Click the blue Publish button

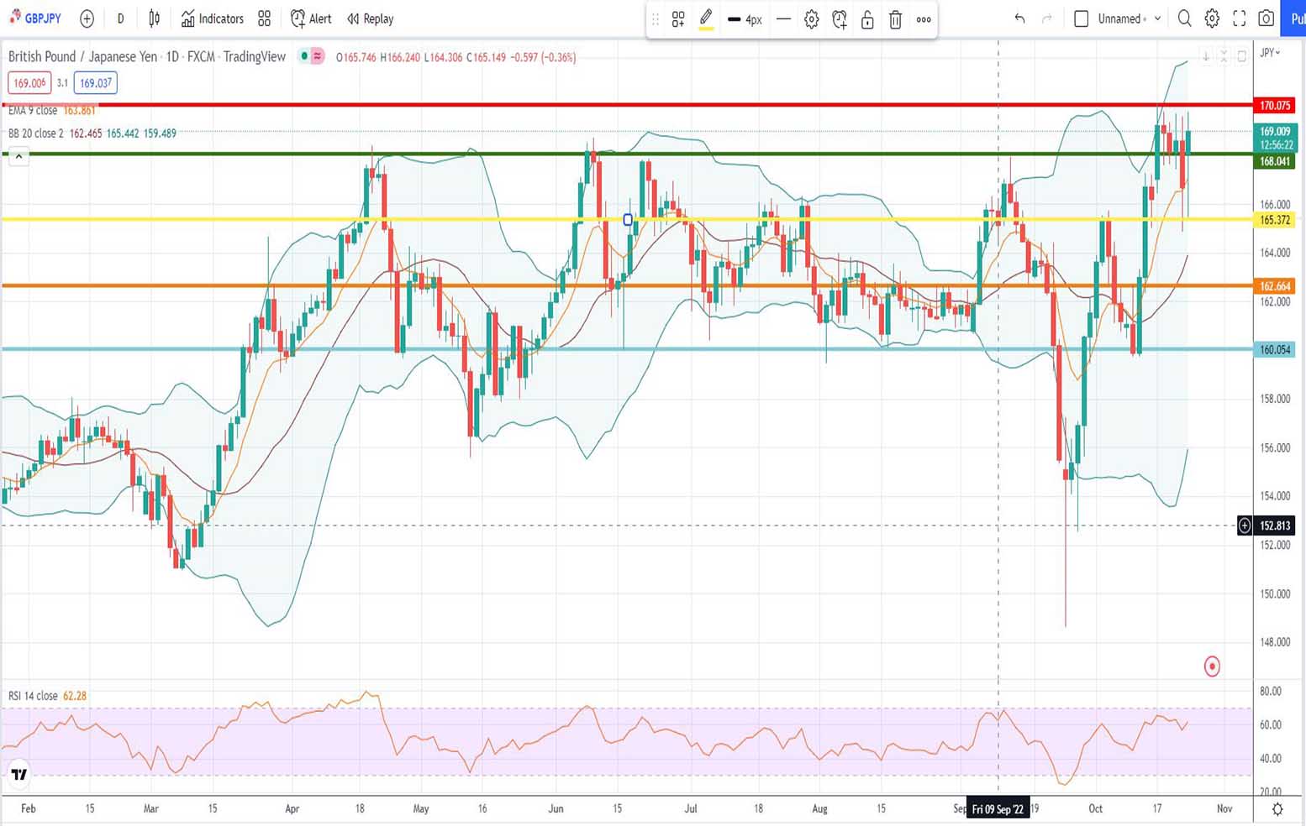click(1296, 18)
